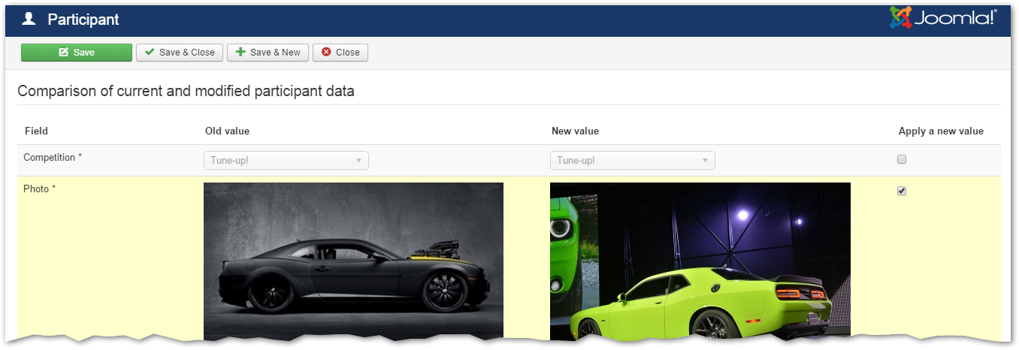Click the New value column header
This screenshot has width=1019, height=350.
point(575,131)
